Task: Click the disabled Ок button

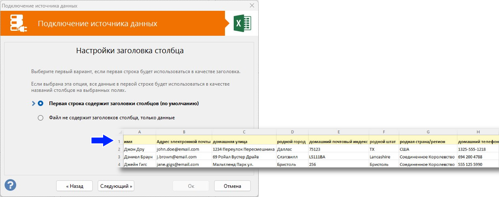Action: (x=191, y=186)
